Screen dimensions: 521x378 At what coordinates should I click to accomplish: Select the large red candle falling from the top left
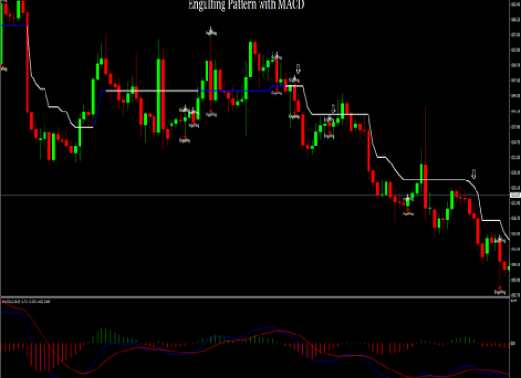(27, 63)
